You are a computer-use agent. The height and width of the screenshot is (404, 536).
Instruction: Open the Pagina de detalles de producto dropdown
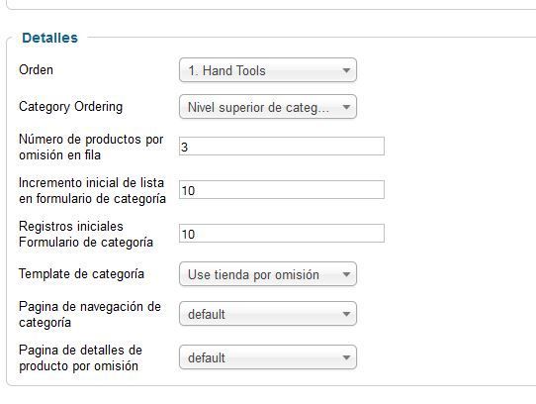pyautogui.click(x=268, y=357)
